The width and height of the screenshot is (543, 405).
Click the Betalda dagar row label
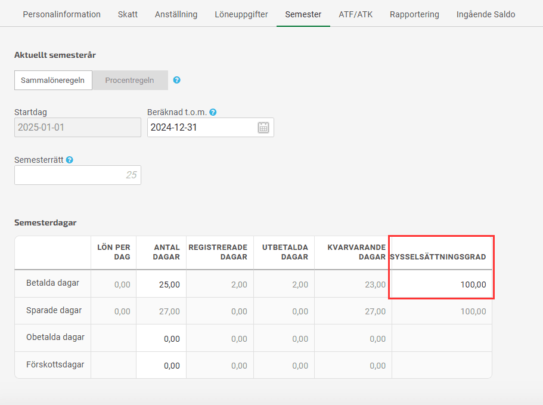click(x=52, y=283)
